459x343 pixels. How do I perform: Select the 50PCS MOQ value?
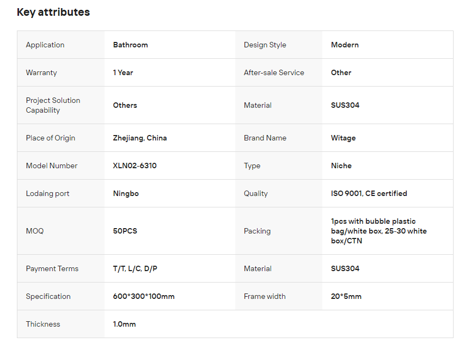click(125, 231)
